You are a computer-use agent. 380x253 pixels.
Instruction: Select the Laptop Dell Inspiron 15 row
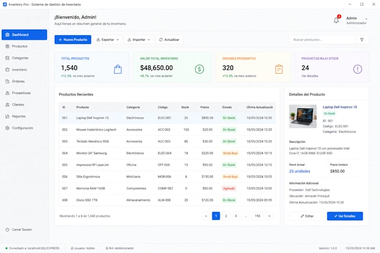click(x=167, y=118)
